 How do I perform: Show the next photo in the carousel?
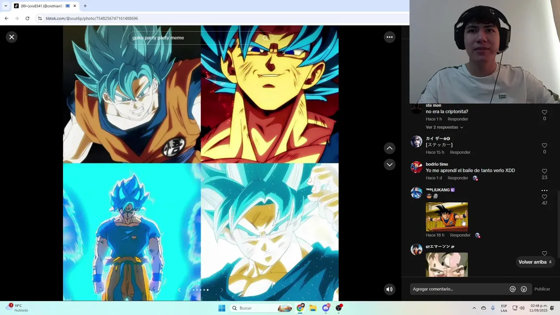221,290
